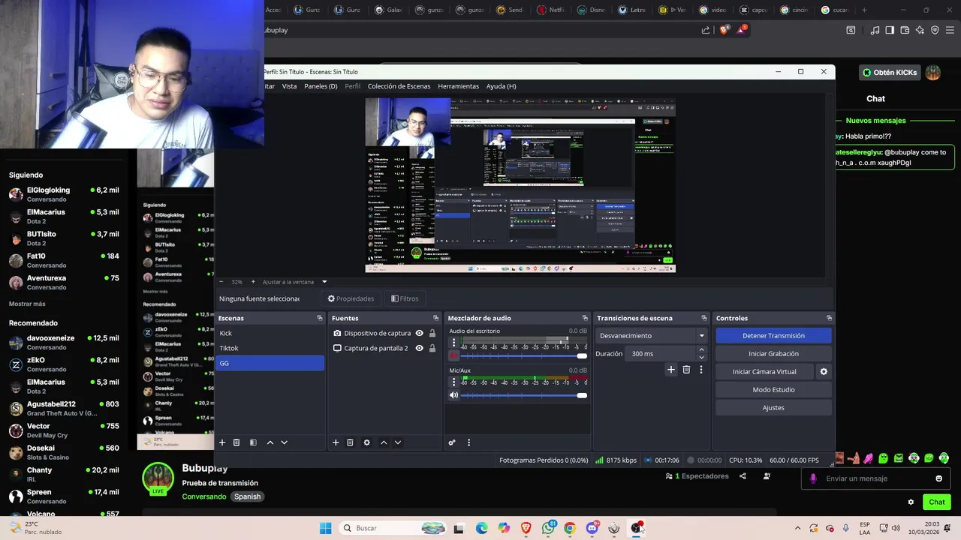Add a new source in Fuentes panel
The height and width of the screenshot is (540, 961).
tap(336, 442)
